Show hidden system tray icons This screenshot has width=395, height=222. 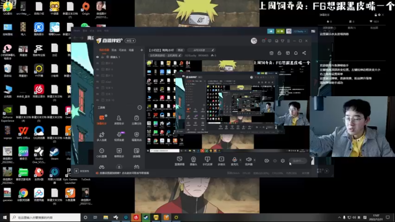coord(339,217)
